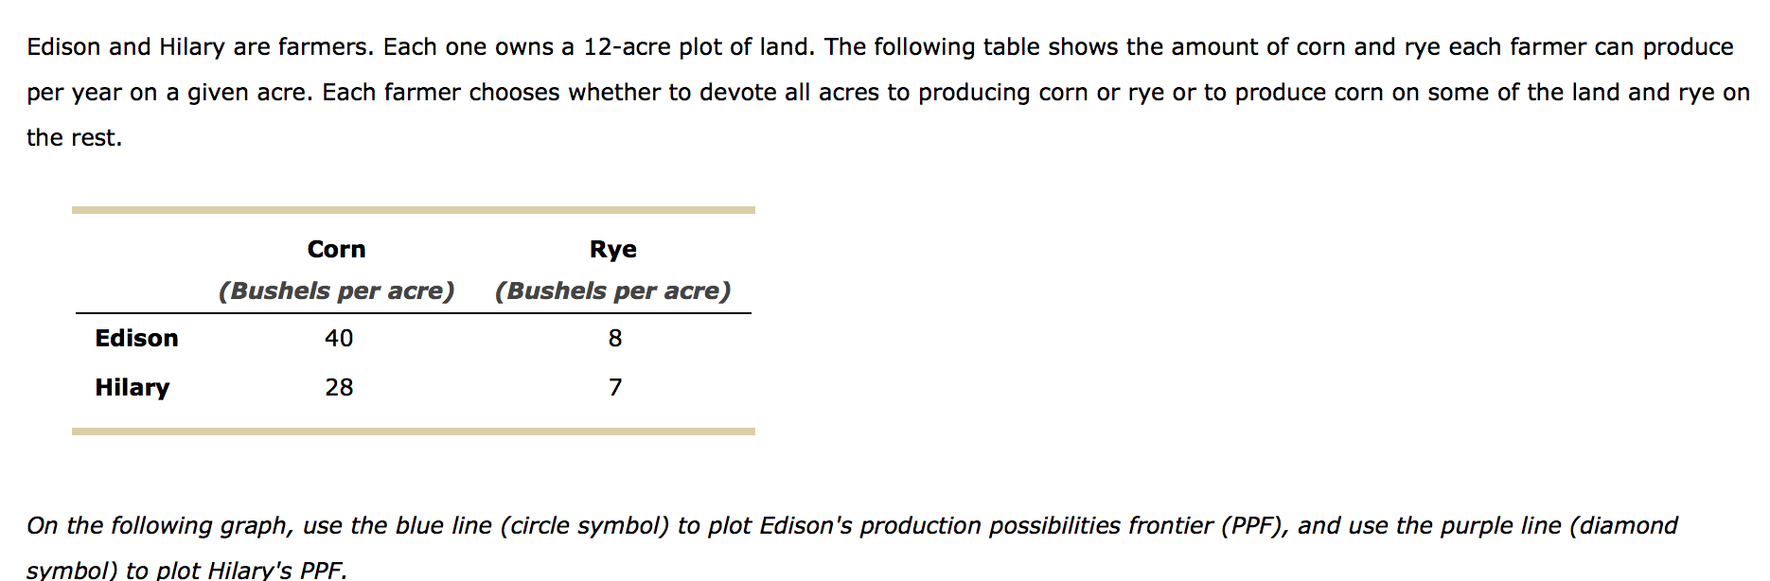Viewport: 1770px width, 581px height.
Task: Click the text "symbol) to plot Hilary's PPF"
Action: [x=185, y=570]
